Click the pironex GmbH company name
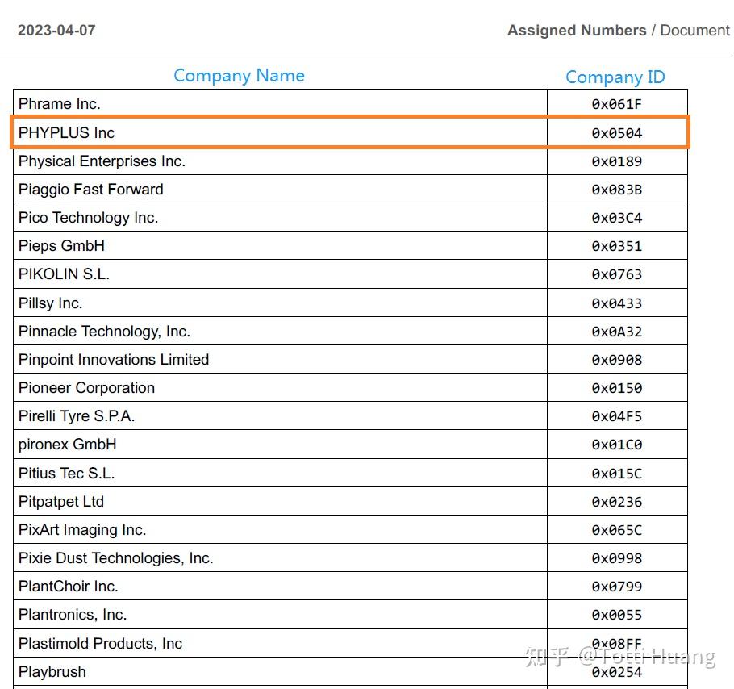 coord(68,445)
